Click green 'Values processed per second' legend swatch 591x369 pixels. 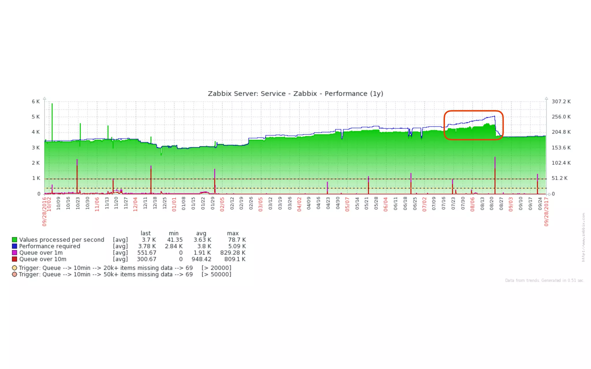(x=14, y=240)
